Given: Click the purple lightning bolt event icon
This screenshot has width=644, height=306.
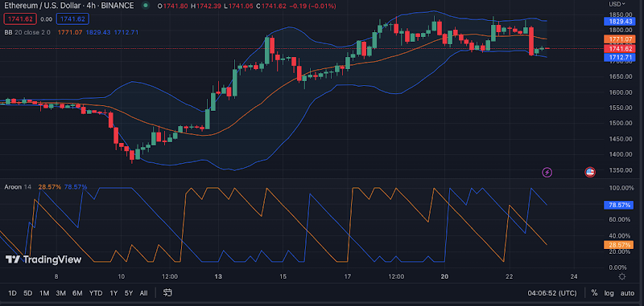Looking at the screenshot, I should pyautogui.click(x=547, y=173).
